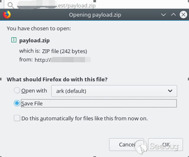Image resolution: width=189 pixels, height=157 pixels.
Task: Open the ark (default) application dropdown
Action: click(114, 91)
